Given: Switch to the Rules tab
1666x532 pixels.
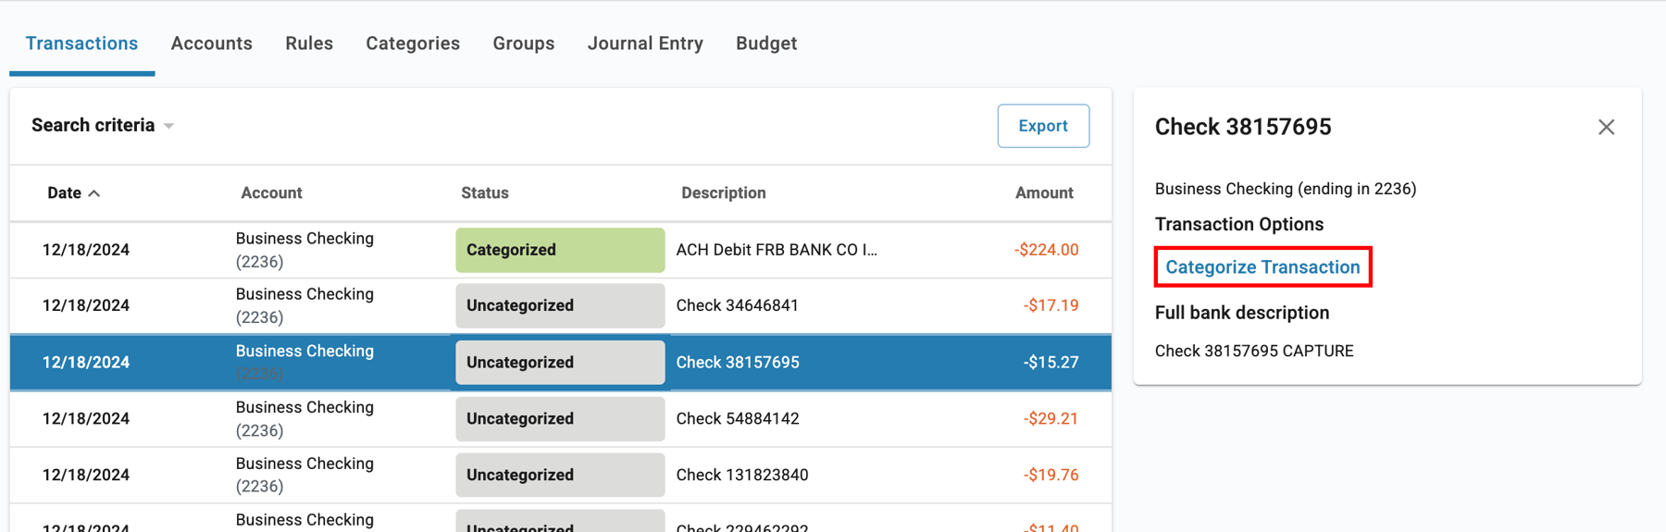Looking at the screenshot, I should click(309, 43).
